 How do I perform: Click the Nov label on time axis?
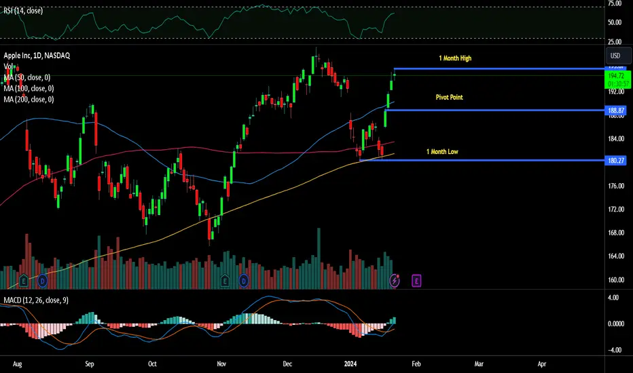221,364
